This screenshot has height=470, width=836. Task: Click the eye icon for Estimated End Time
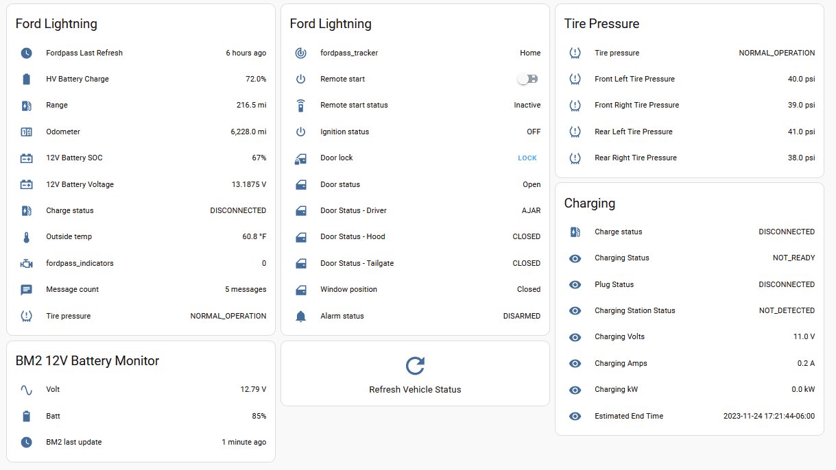[x=575, y=417]
